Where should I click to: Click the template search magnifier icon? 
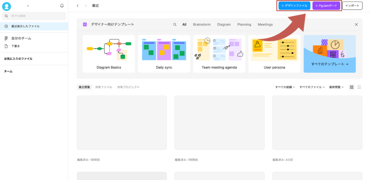[175, 25]
